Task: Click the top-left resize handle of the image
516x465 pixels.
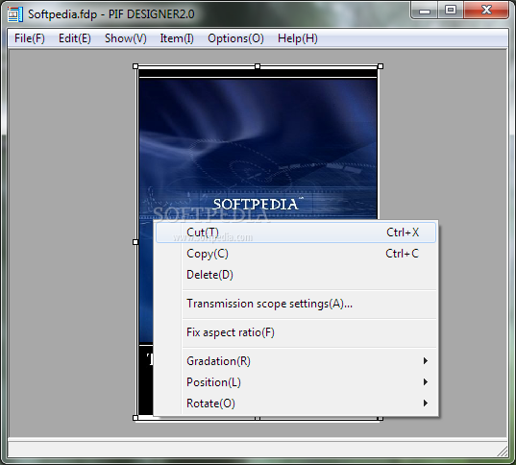Action: [x=135, y=66]
